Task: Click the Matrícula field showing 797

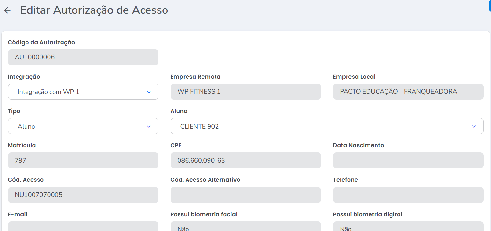Action: (x=83, y=160)
